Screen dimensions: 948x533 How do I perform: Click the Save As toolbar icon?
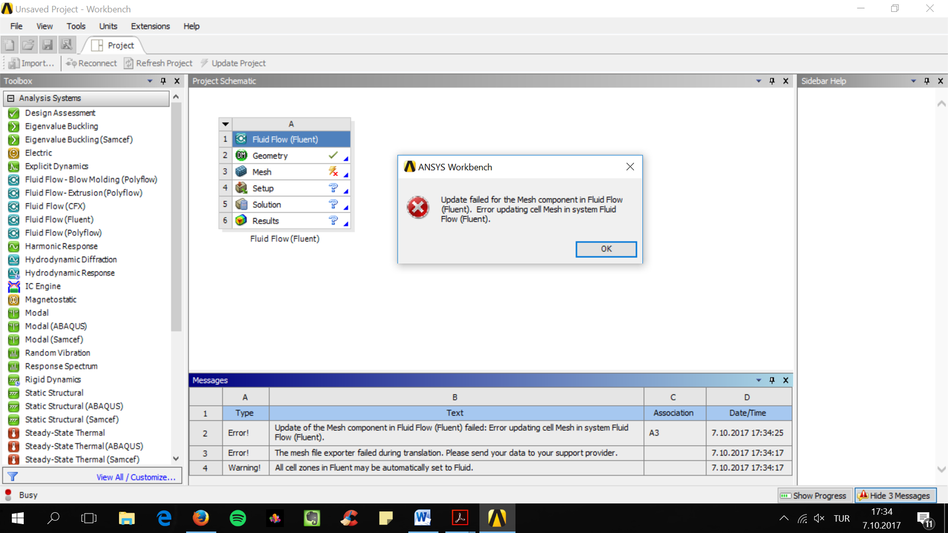(x=66, y=45)
